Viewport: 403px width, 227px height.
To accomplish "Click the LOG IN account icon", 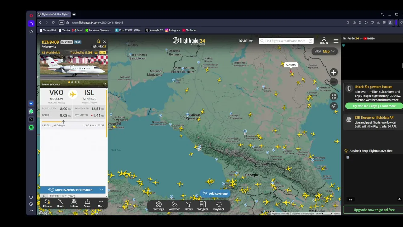I will 324,41.
